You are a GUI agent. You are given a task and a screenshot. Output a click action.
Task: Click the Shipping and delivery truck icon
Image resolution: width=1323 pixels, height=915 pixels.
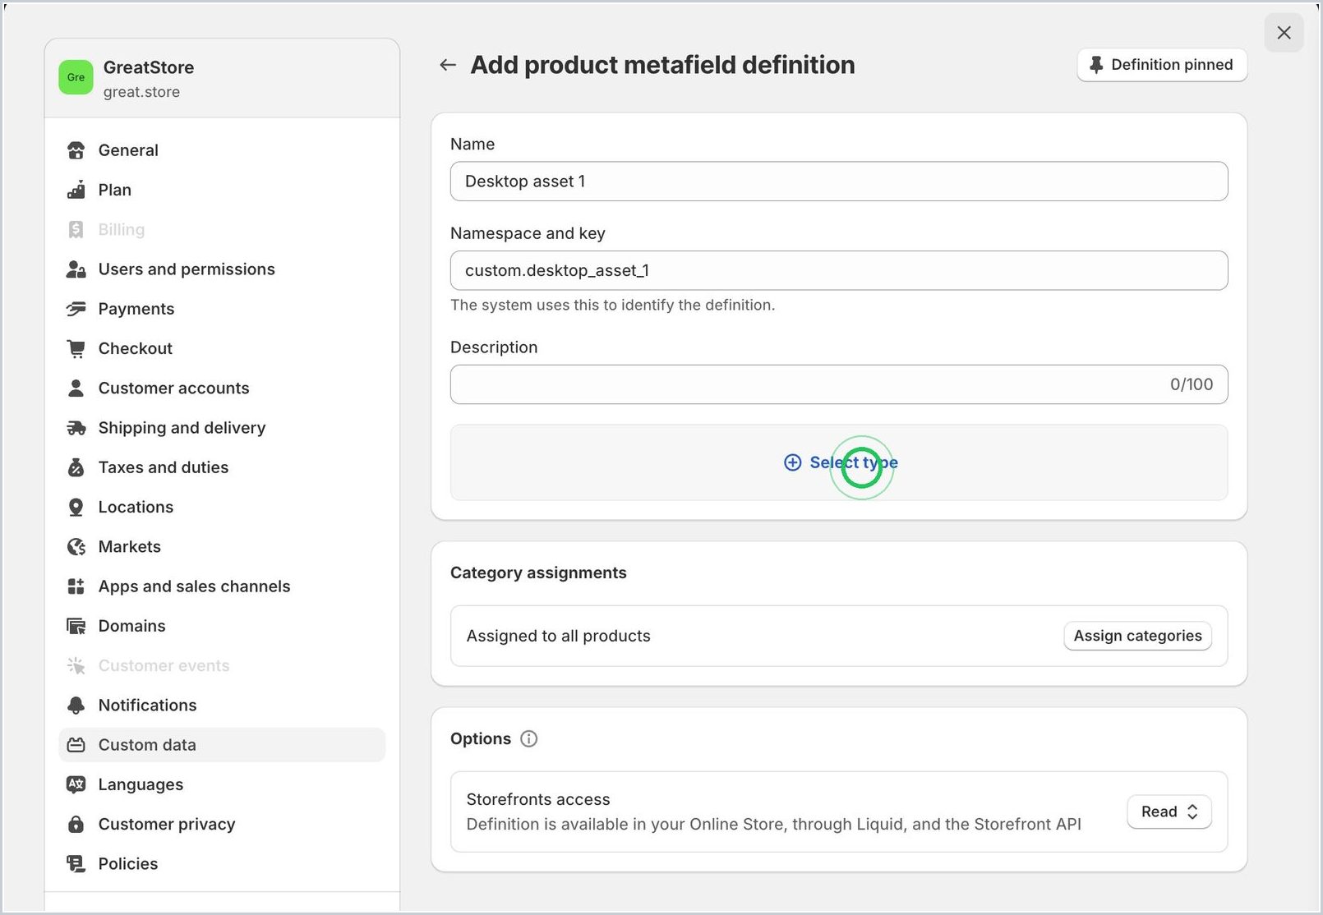[x=76, y=428]
